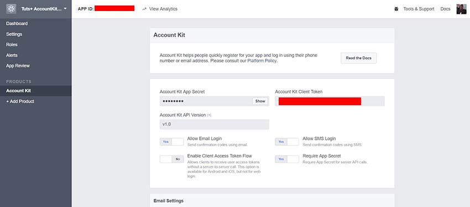The image size is (470, 207).
Task: Click the Email Settings heading
Action: click(169, 201)
